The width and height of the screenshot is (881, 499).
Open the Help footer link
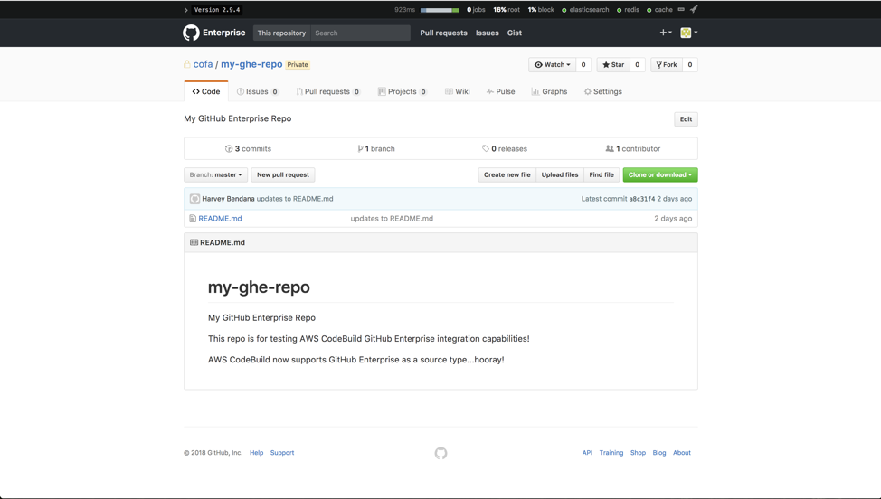tap(256, 452)
